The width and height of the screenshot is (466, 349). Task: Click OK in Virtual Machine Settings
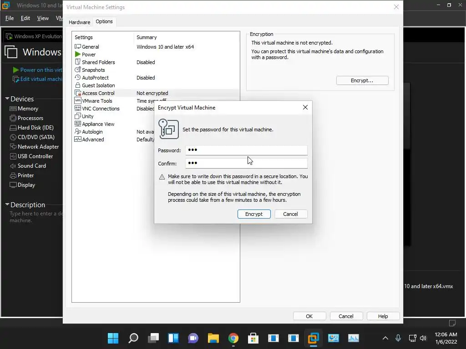(x=309, y=316)
